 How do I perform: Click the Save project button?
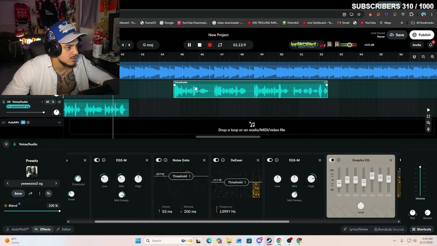[x=397, y=35]
